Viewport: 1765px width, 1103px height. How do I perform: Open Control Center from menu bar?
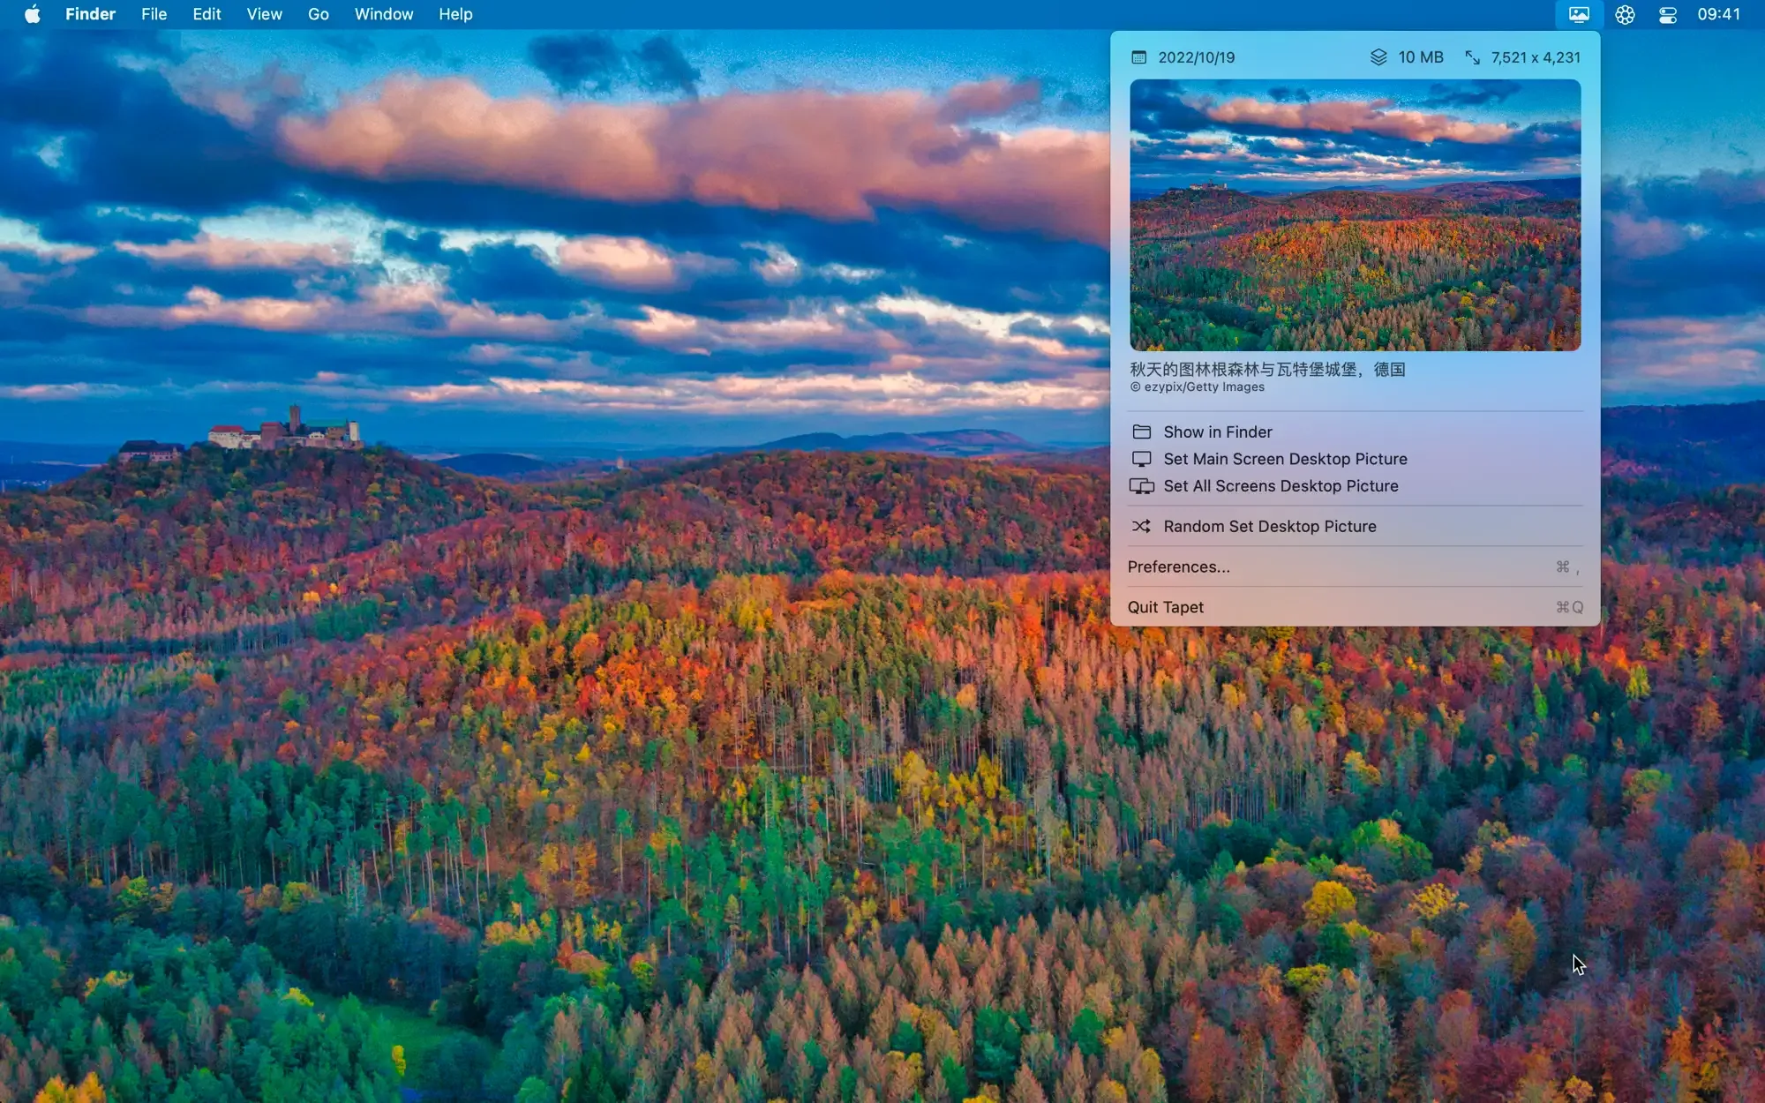pos(1667,14)
